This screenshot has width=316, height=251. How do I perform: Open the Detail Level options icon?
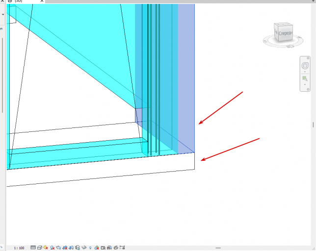tap(33, 248)
